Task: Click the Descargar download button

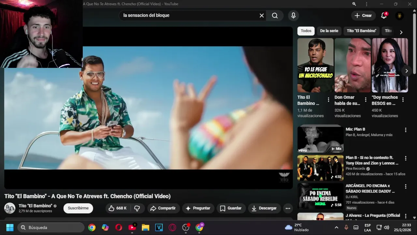Action: (x=264, y=208)
